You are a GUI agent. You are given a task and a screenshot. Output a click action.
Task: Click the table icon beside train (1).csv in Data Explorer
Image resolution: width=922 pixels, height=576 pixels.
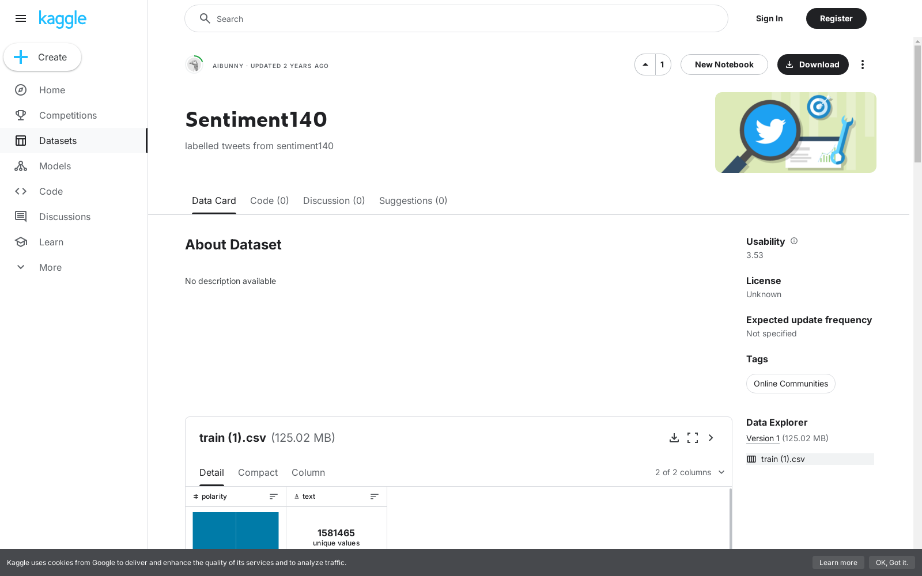point(751,459)
